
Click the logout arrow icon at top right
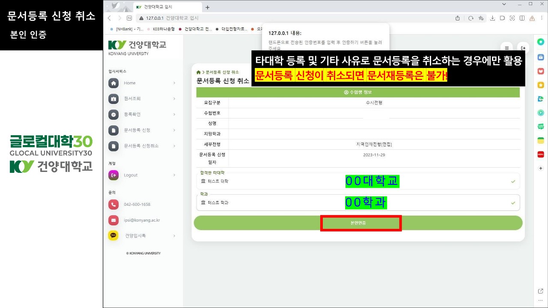(x=523, y=48)
